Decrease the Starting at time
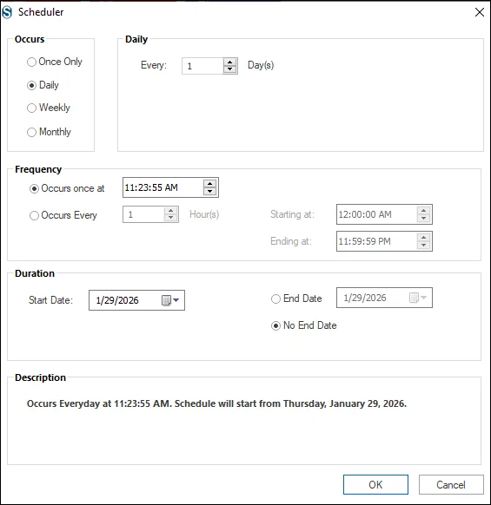This screenshot has width=491, height=505. point(423,219)
